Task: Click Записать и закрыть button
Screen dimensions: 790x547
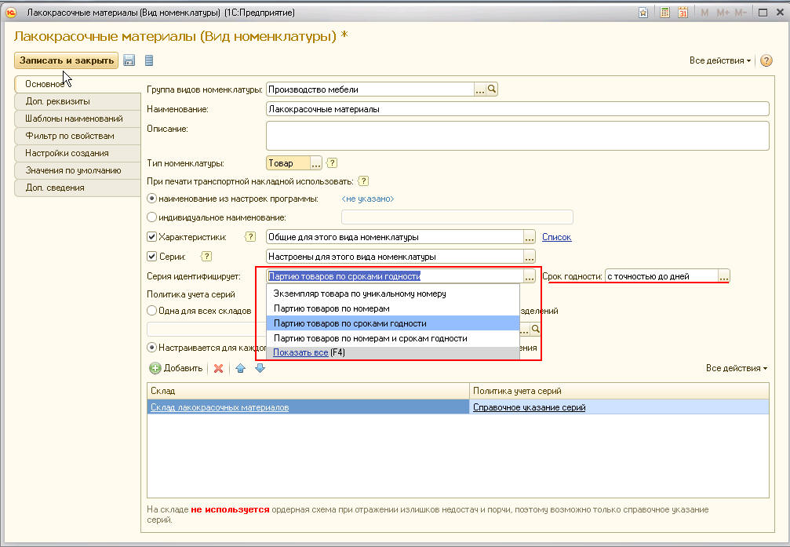Action: point(66,60)
